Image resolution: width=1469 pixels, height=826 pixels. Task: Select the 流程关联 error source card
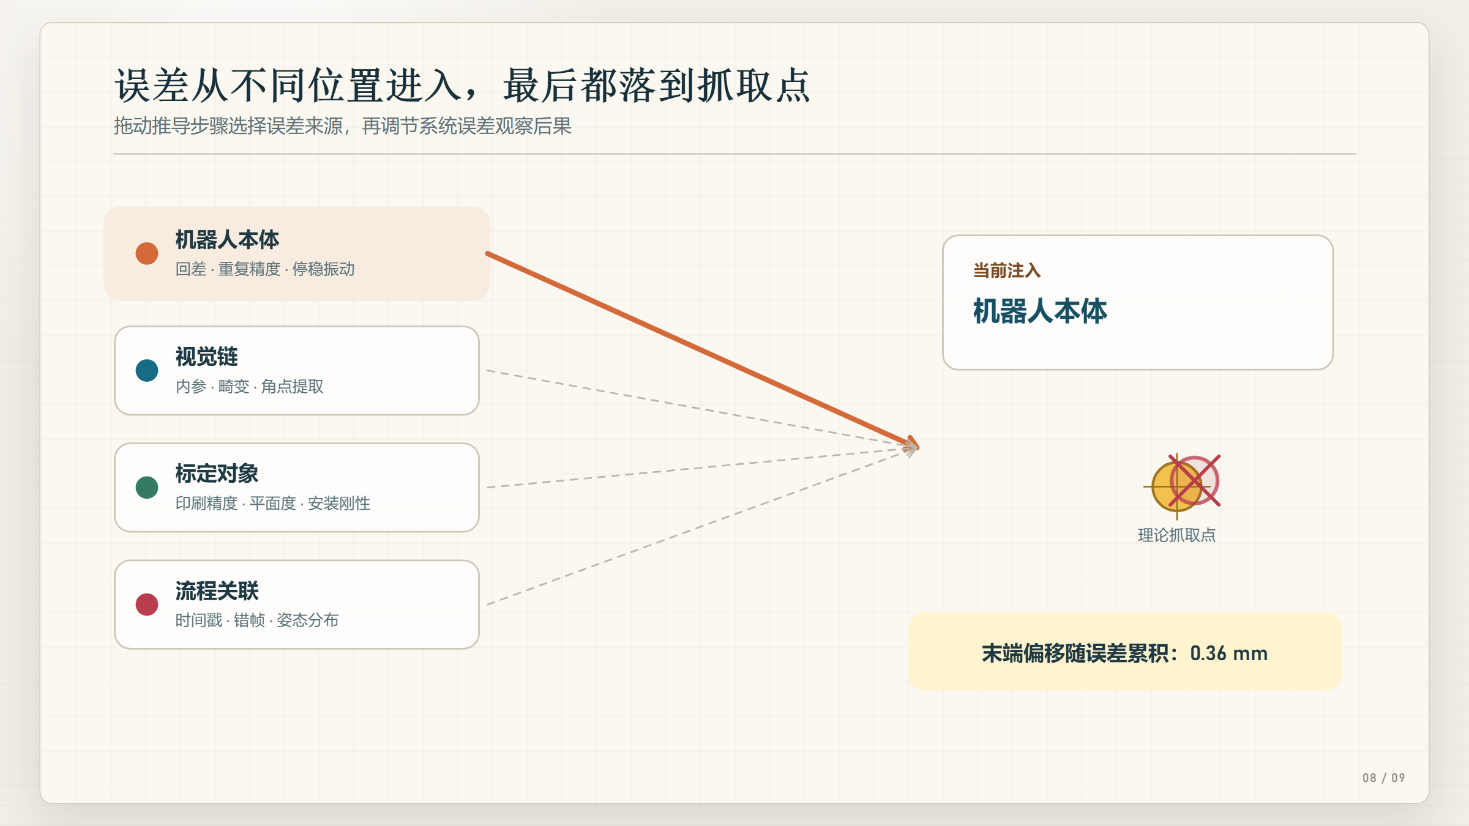click(x=297, y=605)
